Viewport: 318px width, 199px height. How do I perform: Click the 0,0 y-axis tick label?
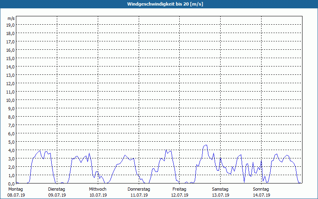12,184
